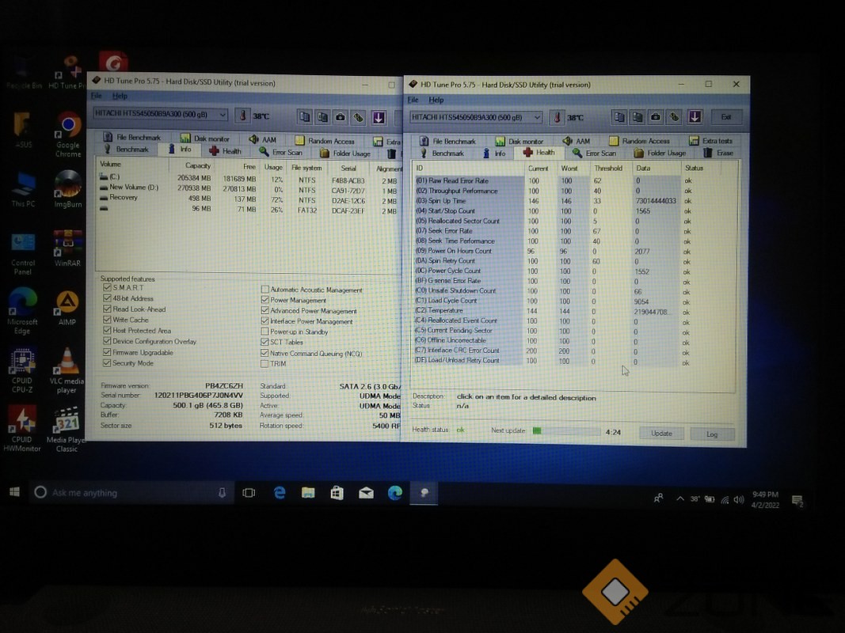Toggle 48-bit Address checkbox
This screenshot has height=633, width=845.
coord(107,298)
